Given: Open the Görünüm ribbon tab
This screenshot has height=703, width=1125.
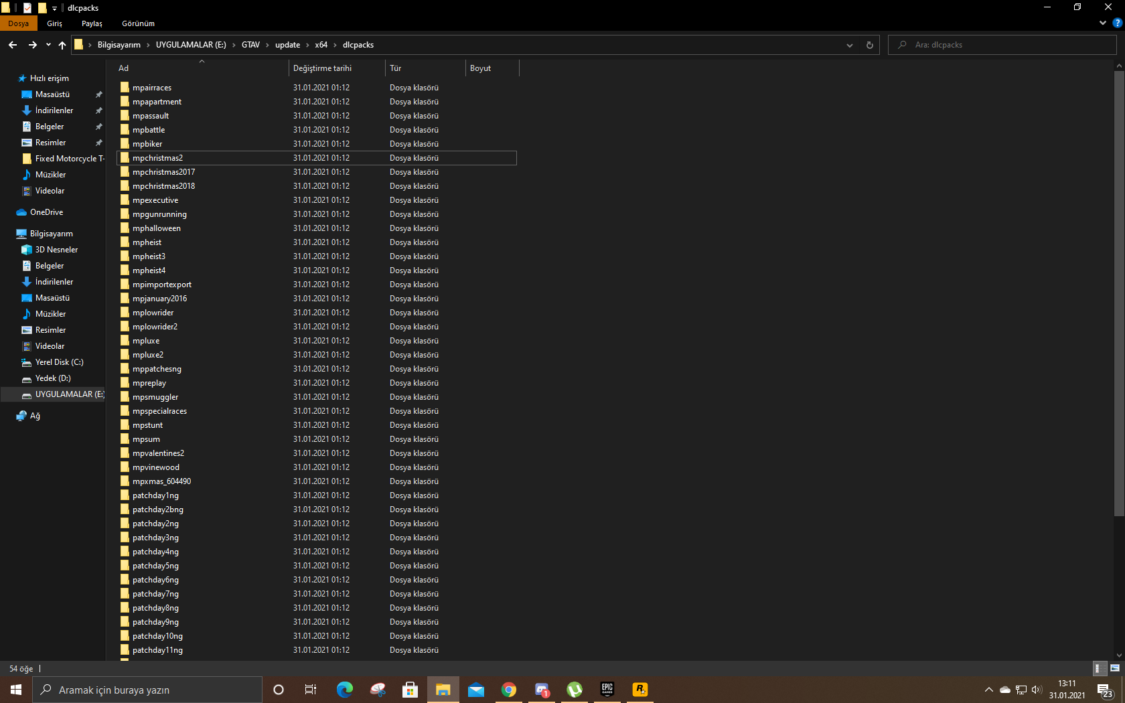Looking at the screenshot, I should click(x=138, y=23).
